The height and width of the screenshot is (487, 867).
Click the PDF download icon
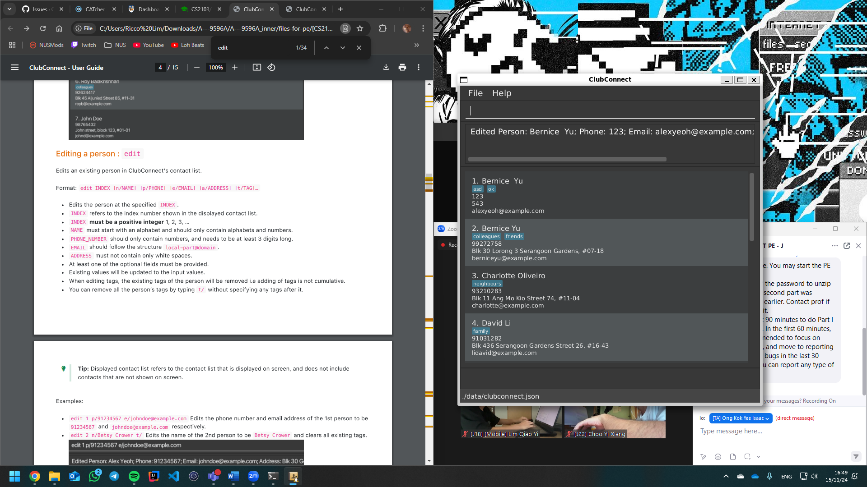click(386, 67)
